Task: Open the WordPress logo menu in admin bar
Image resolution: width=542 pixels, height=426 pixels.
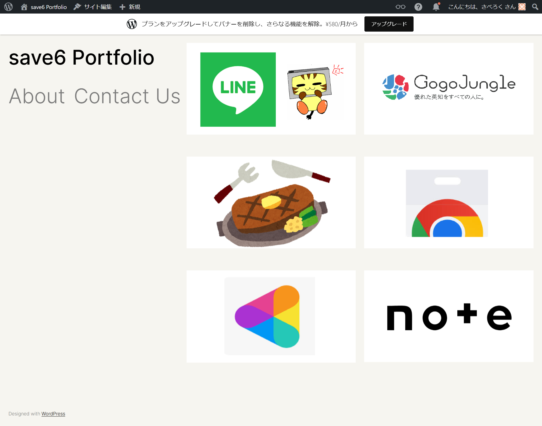Action: coord(8,7)
